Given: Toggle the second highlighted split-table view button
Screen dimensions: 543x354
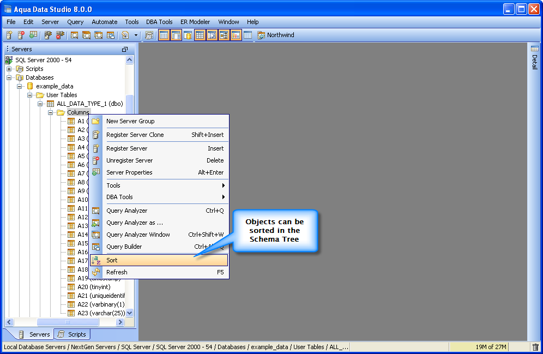Looking at the screenshot, I should (x=176, y=35).
